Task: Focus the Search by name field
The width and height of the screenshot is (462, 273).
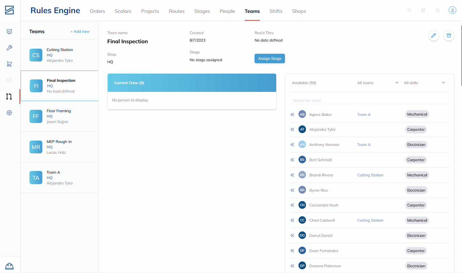Action: (370, 100)
